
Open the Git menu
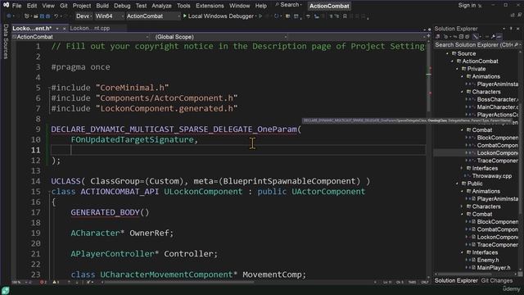(x=64, y=6)
